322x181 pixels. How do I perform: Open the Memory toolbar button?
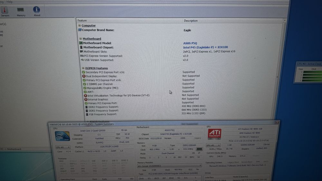point(21,12)
